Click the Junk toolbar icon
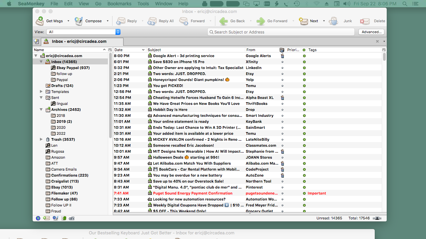This screenshot has height=239, width=426. pyautogui.click(x=333, y=21)
